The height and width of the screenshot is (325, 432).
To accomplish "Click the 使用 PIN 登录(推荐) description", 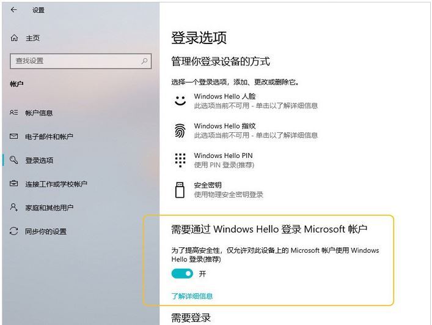I will point(224,165).
